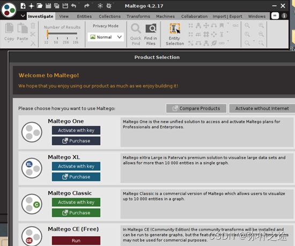Open the Machines tab
Viewport: 295px width, 246px height.
click(165, 17)
